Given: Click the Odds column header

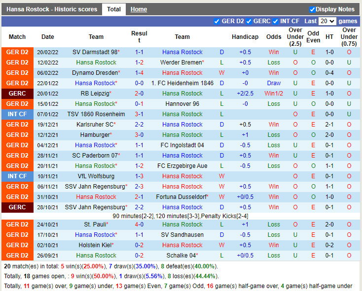Looking at the screenshot, I should (x=274, y=37).
